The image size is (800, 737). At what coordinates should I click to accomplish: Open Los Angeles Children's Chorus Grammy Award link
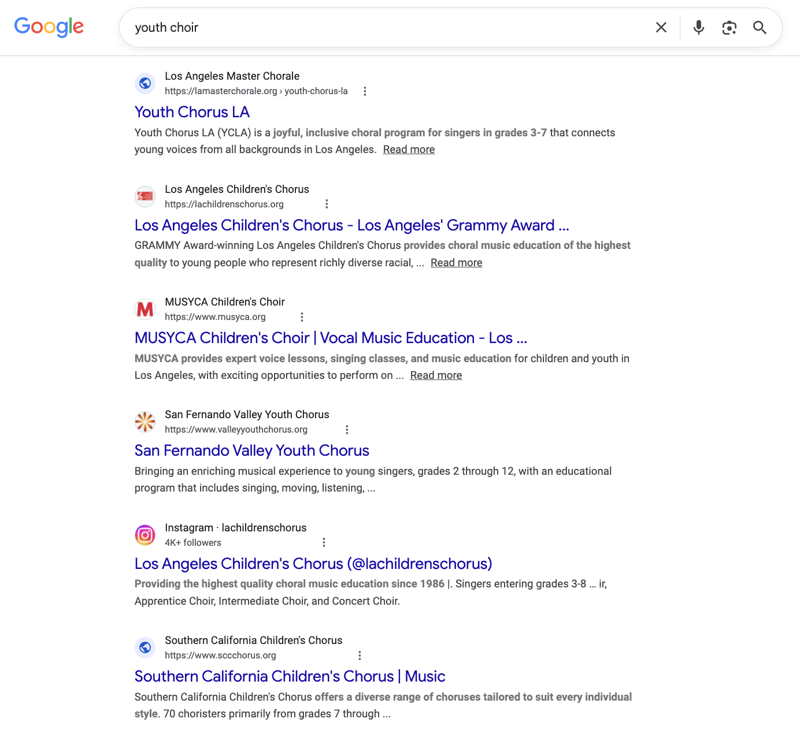pyautogui.click(x=351, y=225)
